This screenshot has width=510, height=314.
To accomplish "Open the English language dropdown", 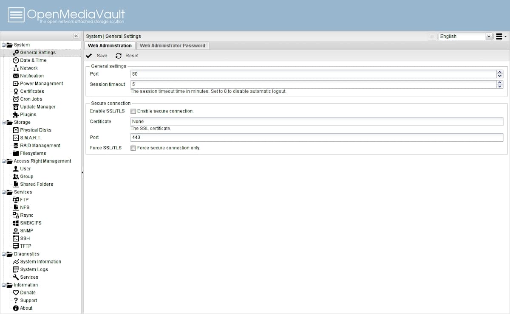I will pyautogui.click(x=488, y=36).
